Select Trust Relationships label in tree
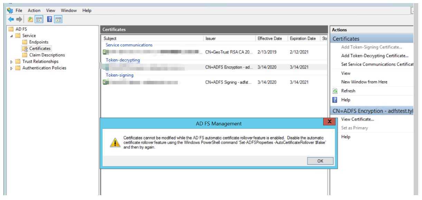 (40, 61)
